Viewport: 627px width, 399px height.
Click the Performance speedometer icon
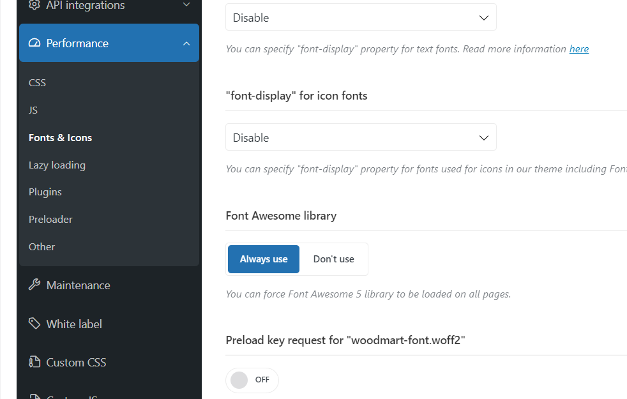pyautogui.click(x=34, y=43)
